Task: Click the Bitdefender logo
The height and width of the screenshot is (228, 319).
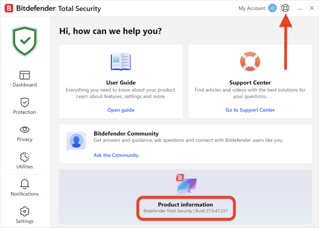Action: tap(8, 8)
